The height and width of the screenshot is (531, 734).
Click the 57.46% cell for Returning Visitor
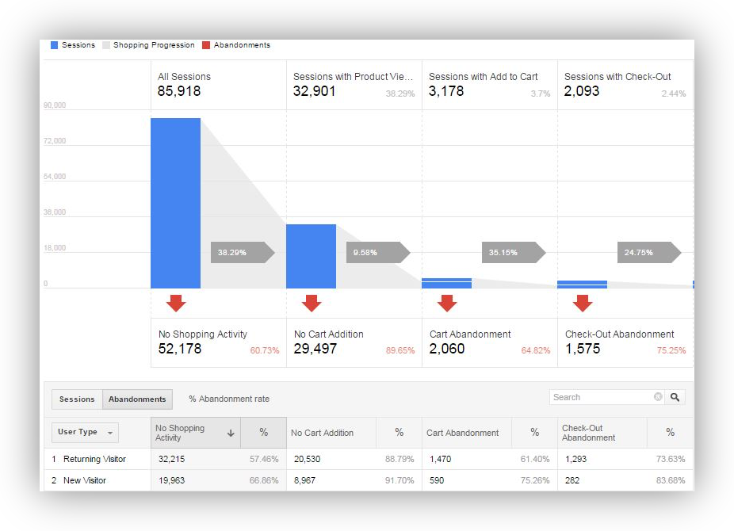[264, 459]
